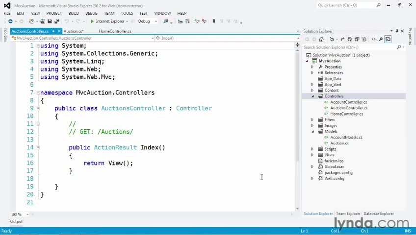Click the Find in Files toolbar icon

tap(166, 21)
